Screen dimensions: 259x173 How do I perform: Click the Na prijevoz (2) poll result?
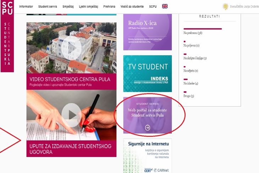pyautogui.click(x=192, y=45)
